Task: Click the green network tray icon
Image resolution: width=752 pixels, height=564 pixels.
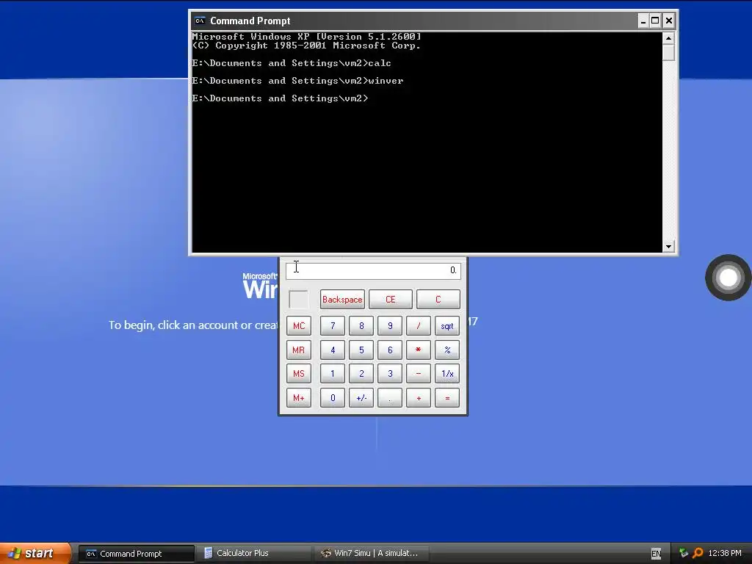Action: pos(684,554)
